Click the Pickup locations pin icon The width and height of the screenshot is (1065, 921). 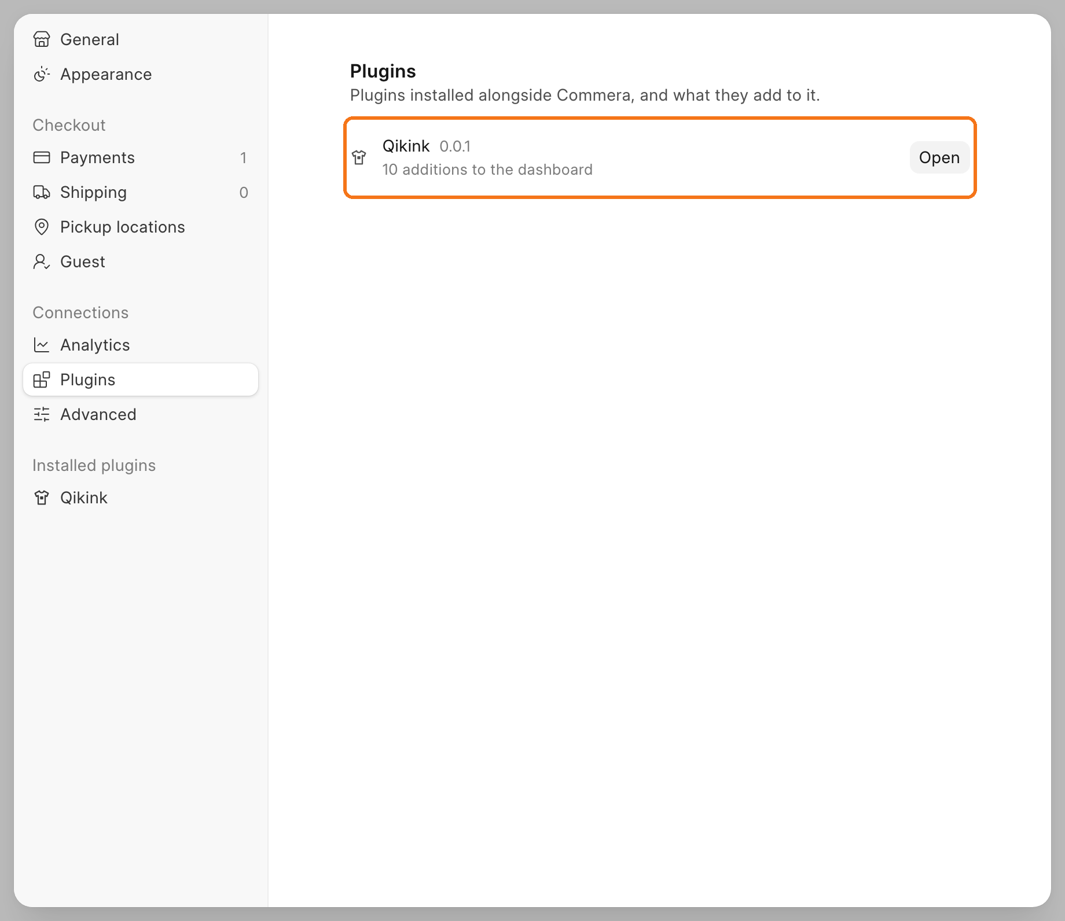click(42, 227)
